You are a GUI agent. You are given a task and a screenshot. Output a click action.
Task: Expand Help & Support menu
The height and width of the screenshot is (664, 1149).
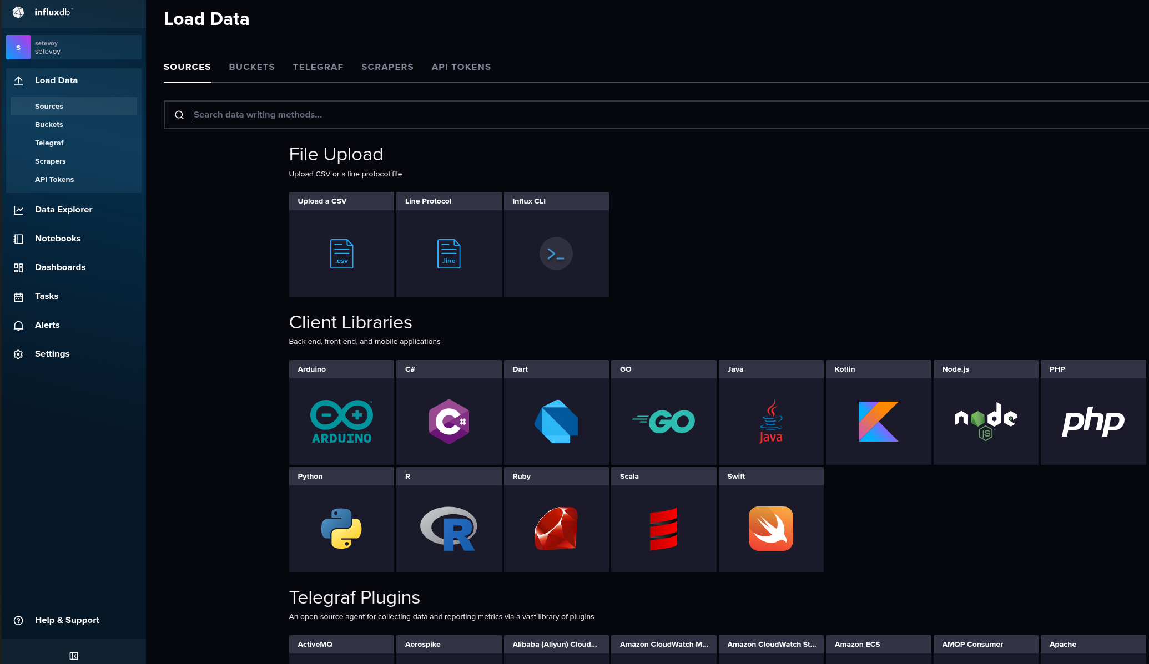click(67, 620)
